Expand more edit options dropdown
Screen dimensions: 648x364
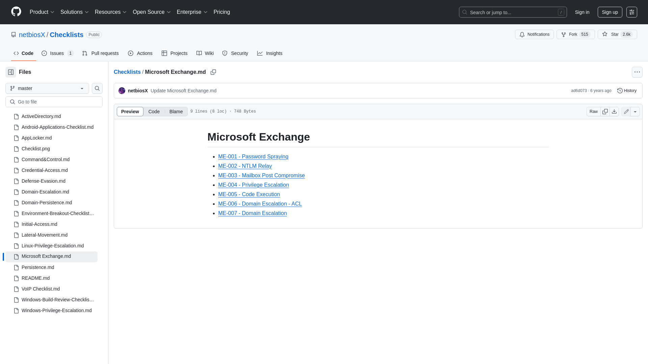(635, 112)
